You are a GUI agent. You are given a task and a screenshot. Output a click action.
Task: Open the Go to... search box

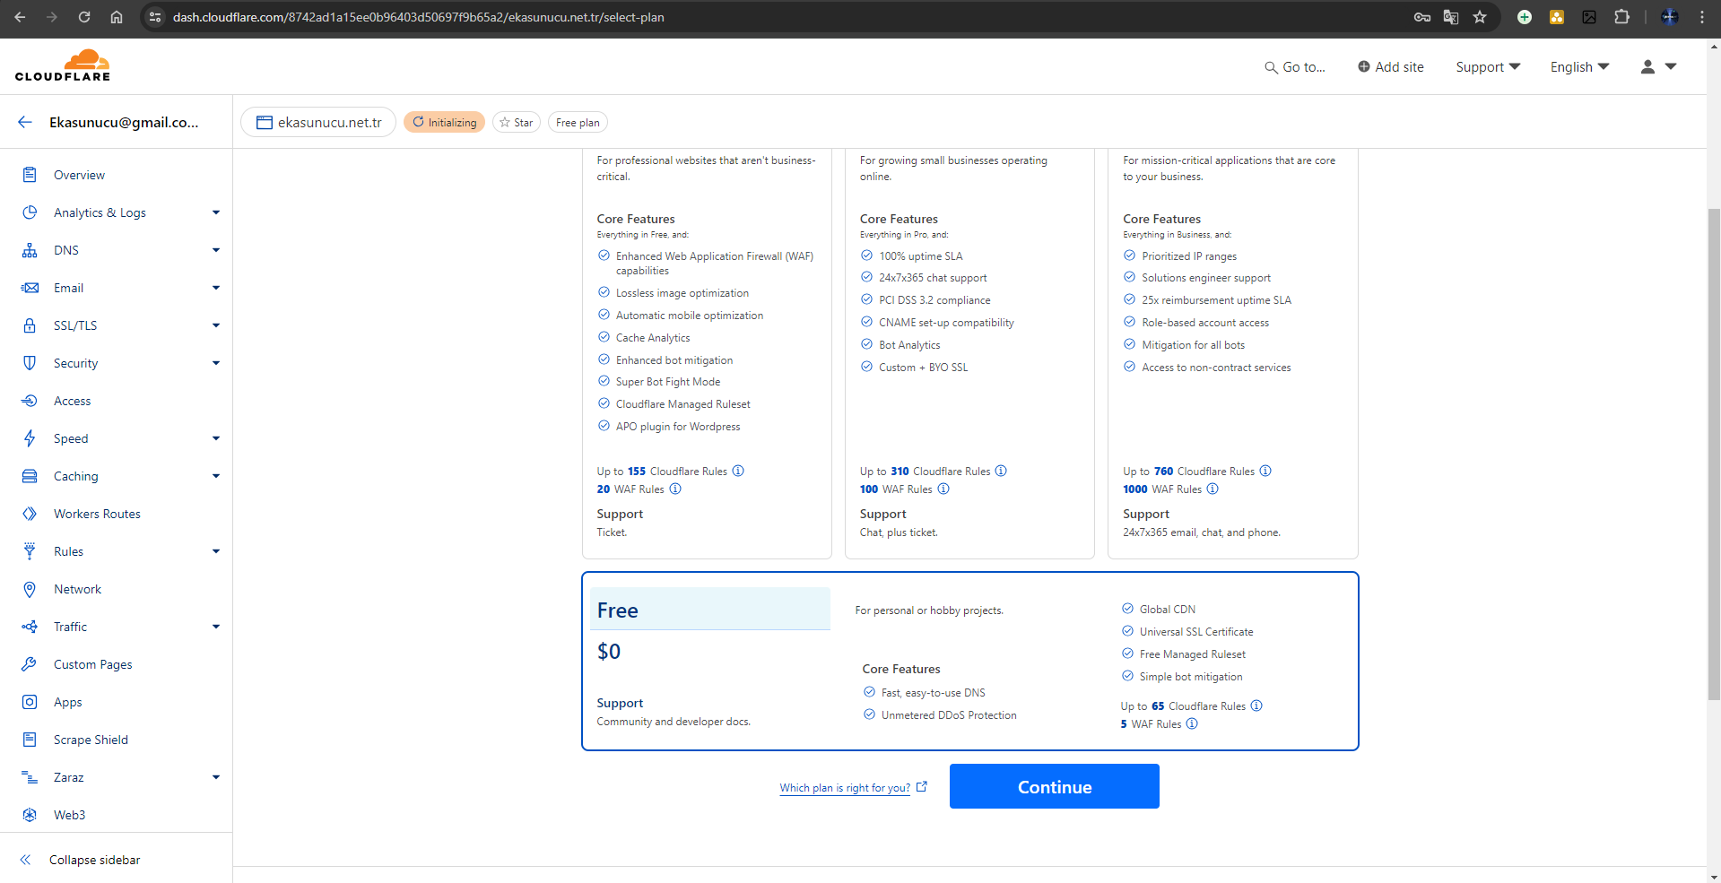[x=1294, y=67]
